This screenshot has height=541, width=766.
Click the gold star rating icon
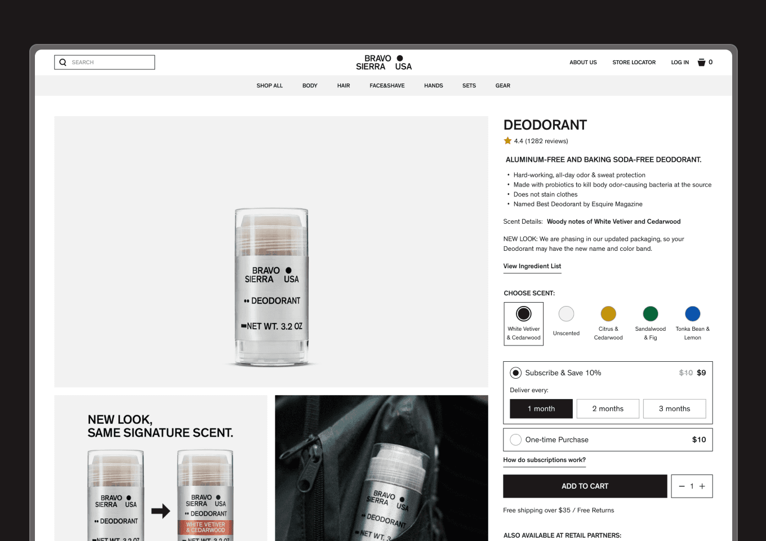pos(507,141)
